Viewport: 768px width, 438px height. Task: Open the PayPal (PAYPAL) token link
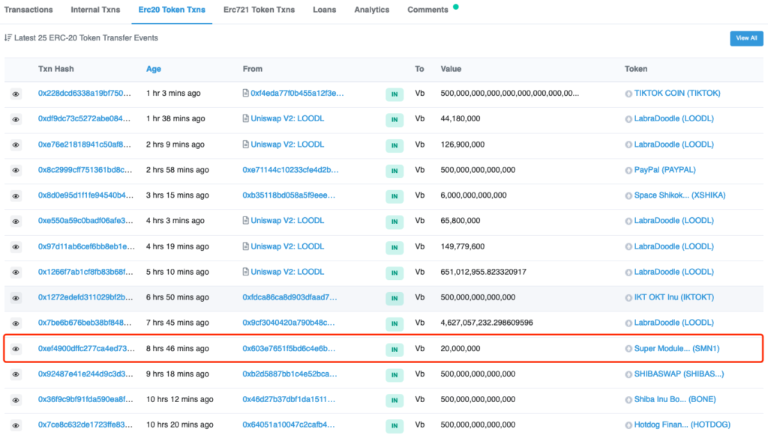pyautogui.click(x=665, y=170)
